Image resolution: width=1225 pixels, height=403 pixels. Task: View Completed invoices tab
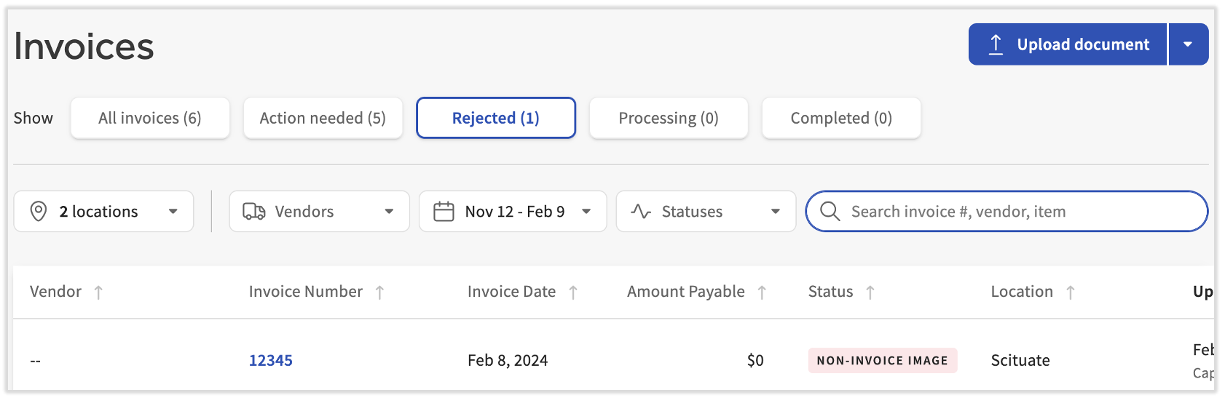pos(841,118)
